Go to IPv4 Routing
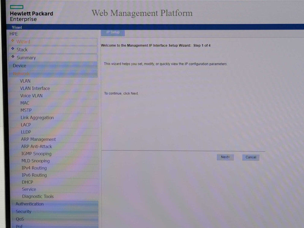Image resolution: width=304 pixels, height=228 pixels. pyautogui.click(x=34, y=168)
